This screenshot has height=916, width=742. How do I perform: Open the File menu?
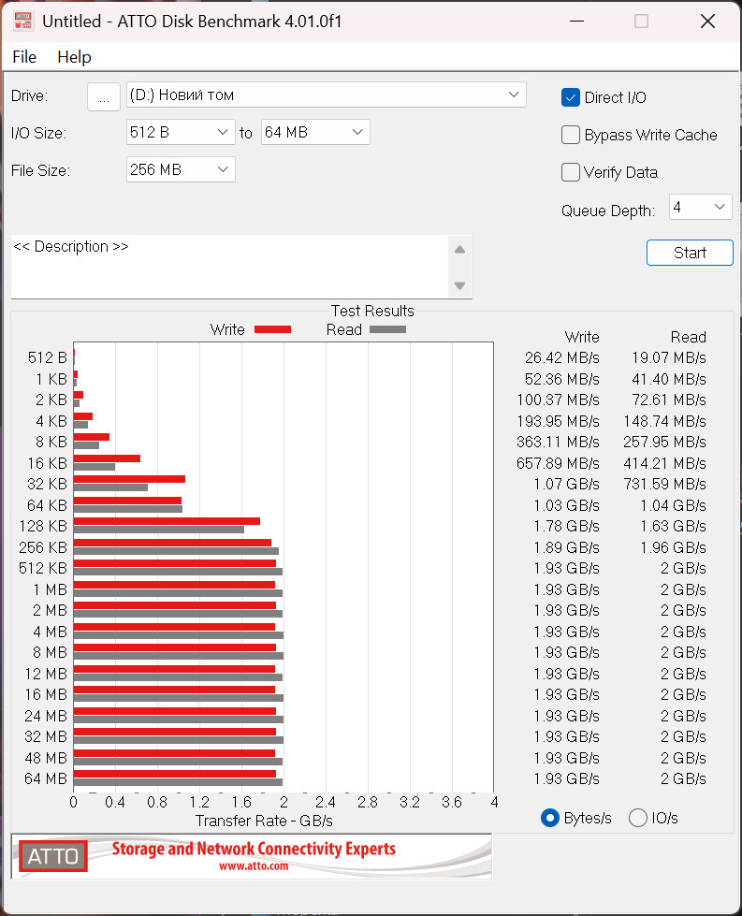click(24, 57)
